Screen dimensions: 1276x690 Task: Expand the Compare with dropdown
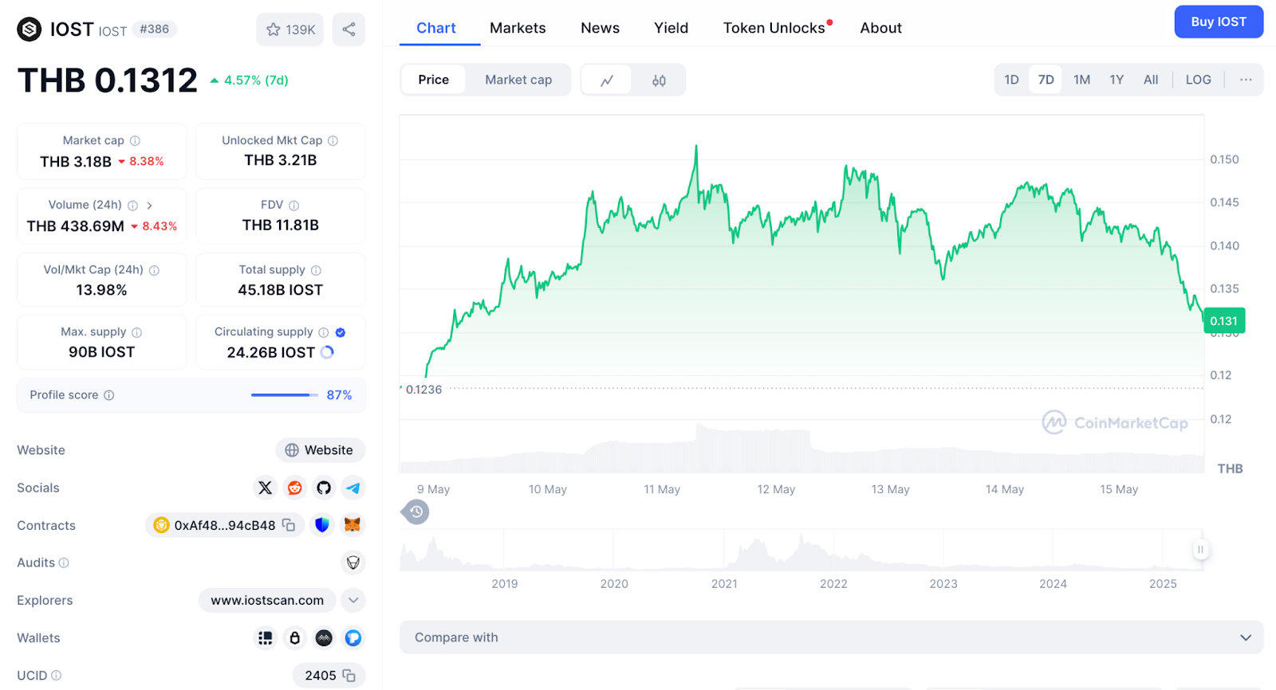[1245, 637]
